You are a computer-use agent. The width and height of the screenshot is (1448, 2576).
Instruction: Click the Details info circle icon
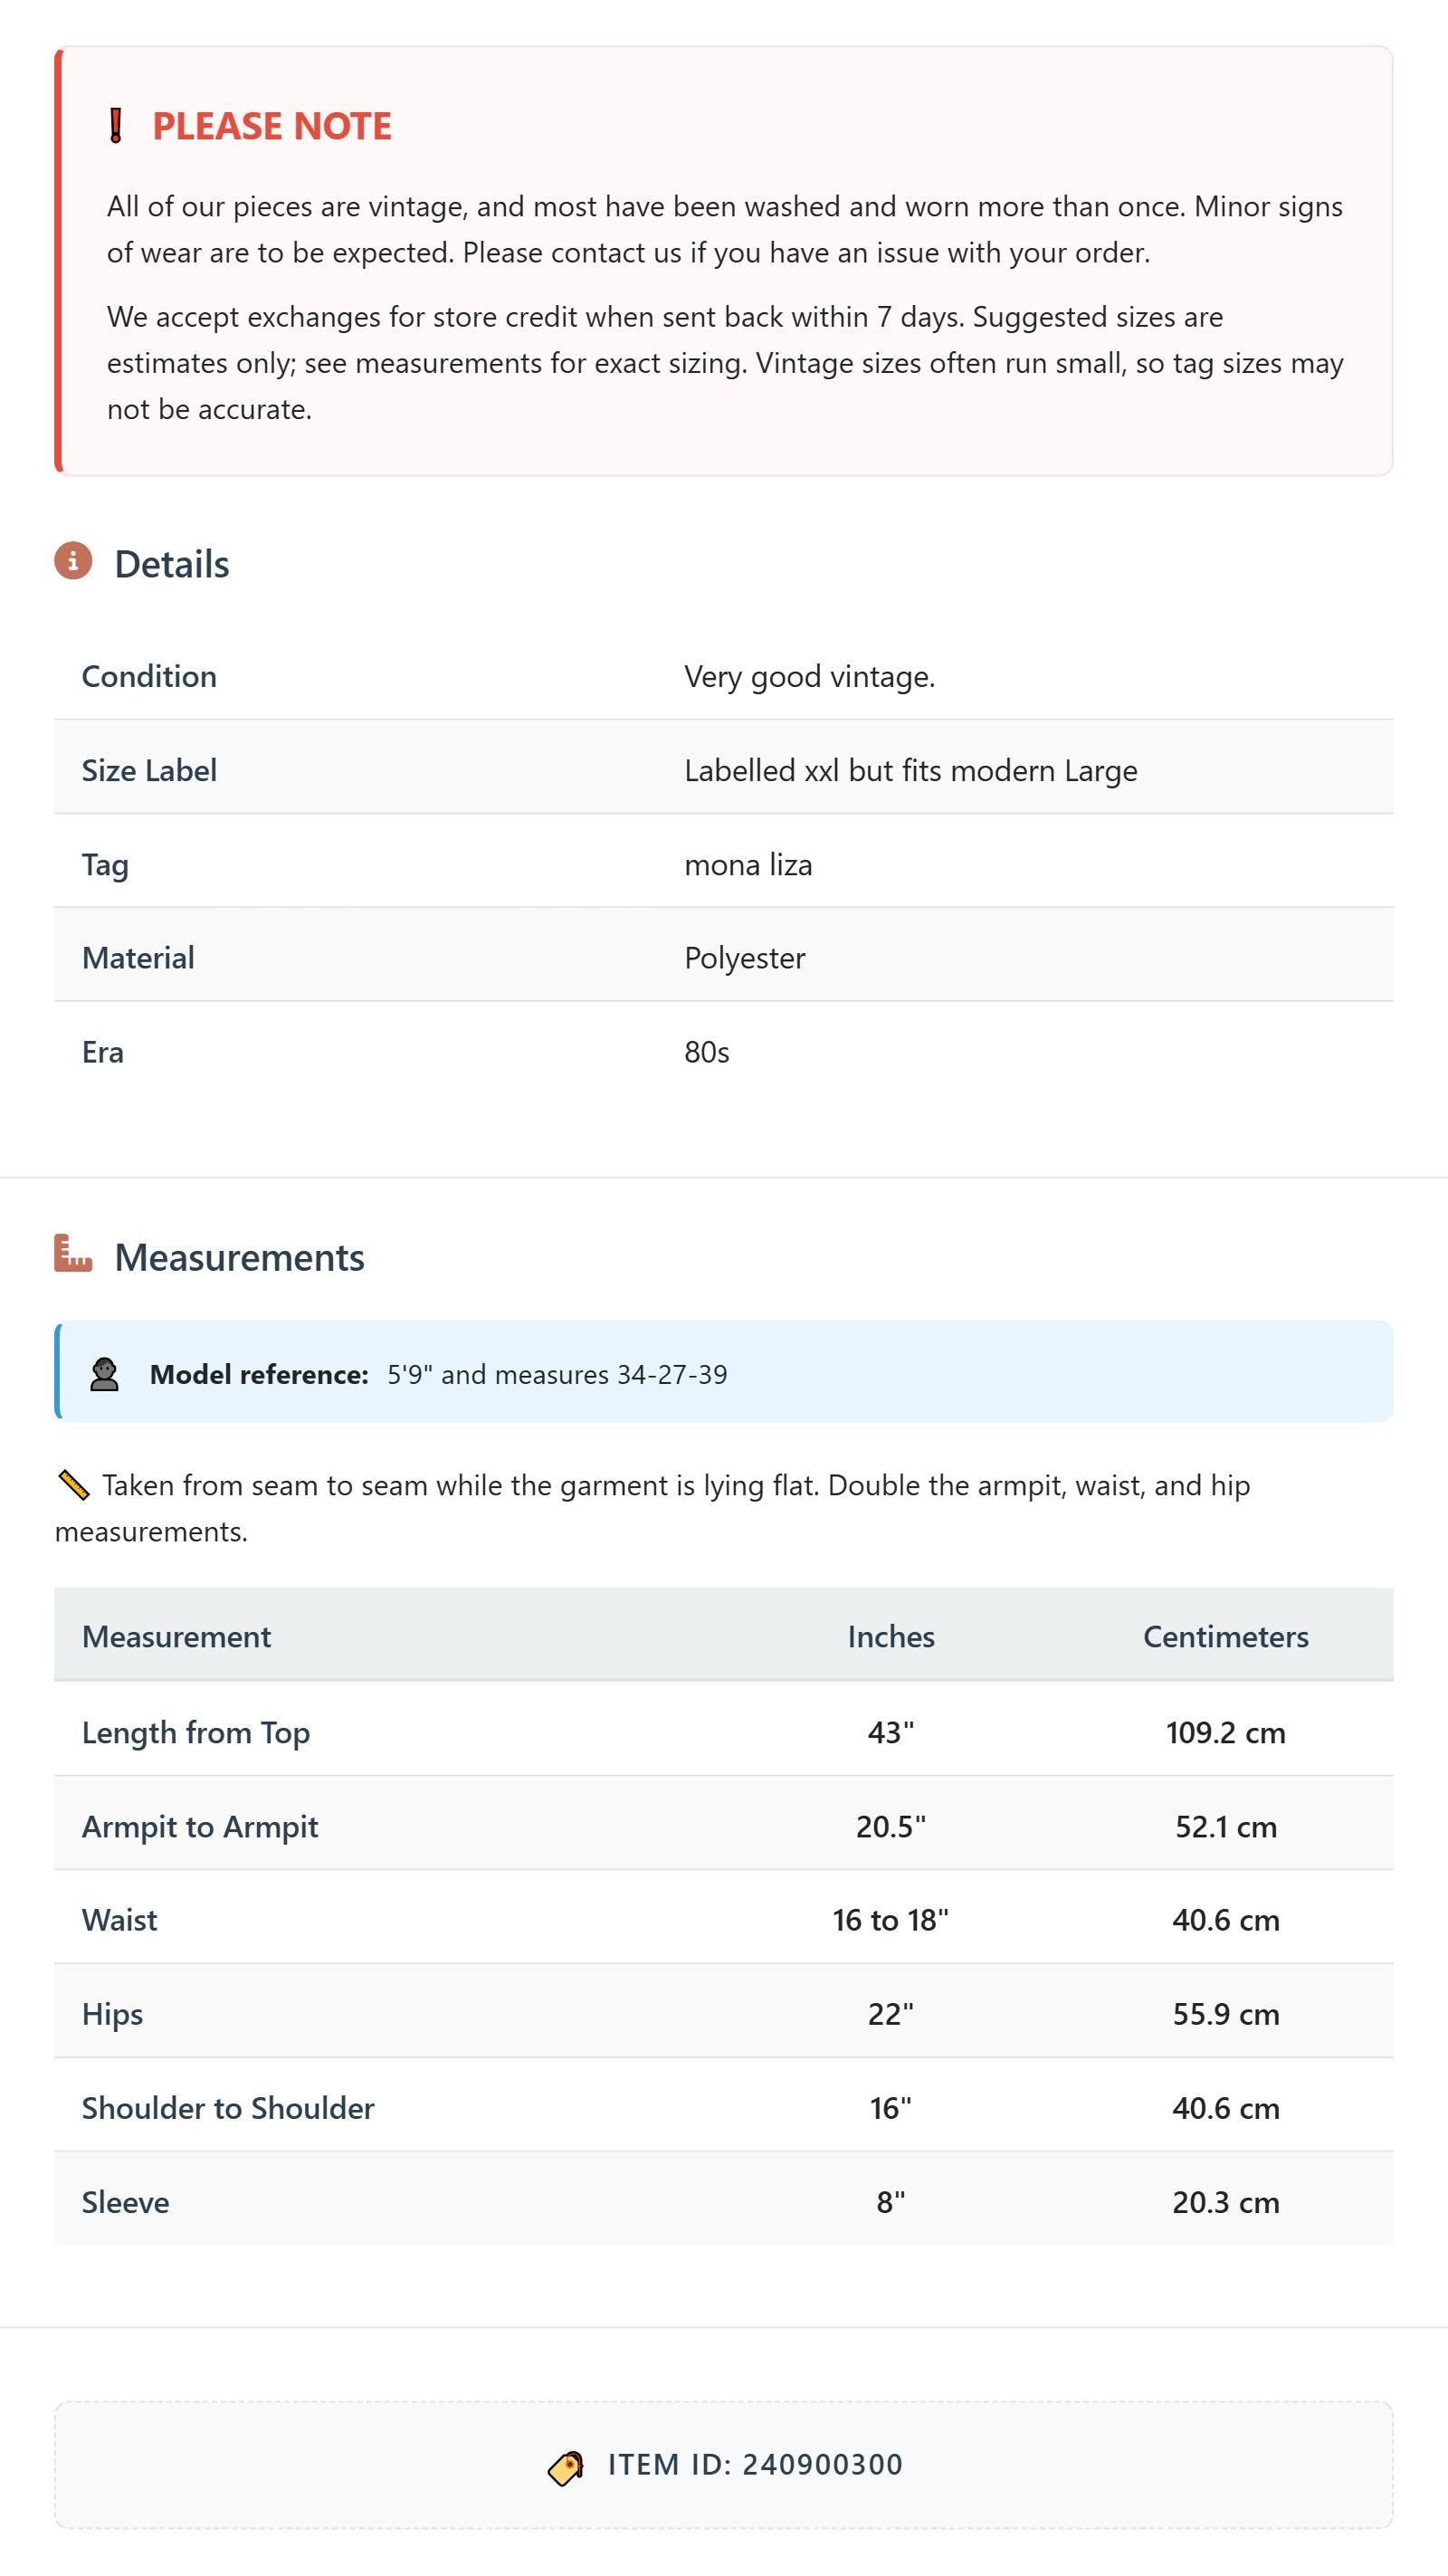pyautogui.click(x=73, y=561)
